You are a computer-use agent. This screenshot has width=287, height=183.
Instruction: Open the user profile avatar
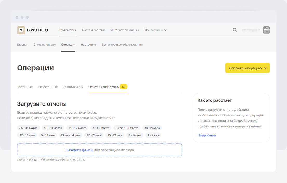click(266, 30)
